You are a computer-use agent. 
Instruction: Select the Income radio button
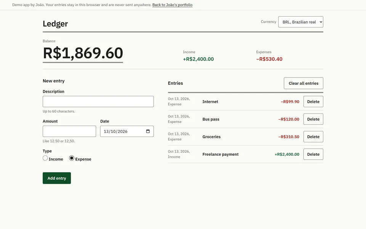(45, 158)
